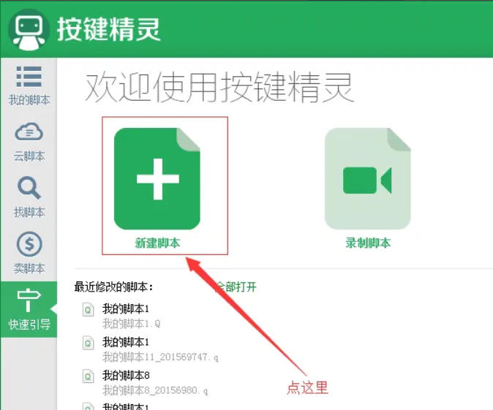Click the 欢迎使用按键精灵 heading
Image resolution: width=493 pixels, height=410 pixels.
point(219,88)
